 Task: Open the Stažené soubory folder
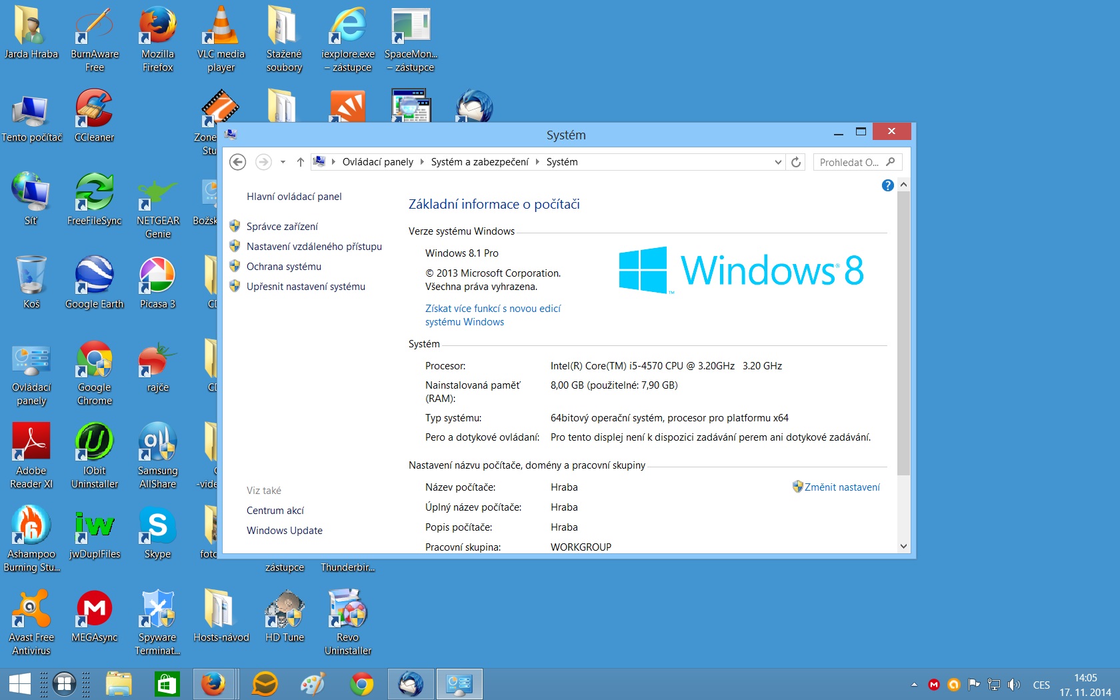284,40
